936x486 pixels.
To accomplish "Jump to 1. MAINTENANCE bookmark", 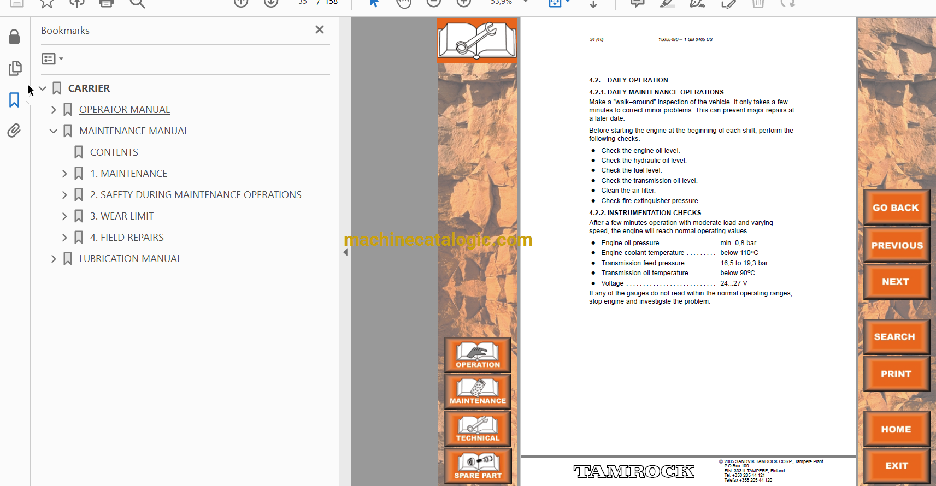I will (129, 174).
